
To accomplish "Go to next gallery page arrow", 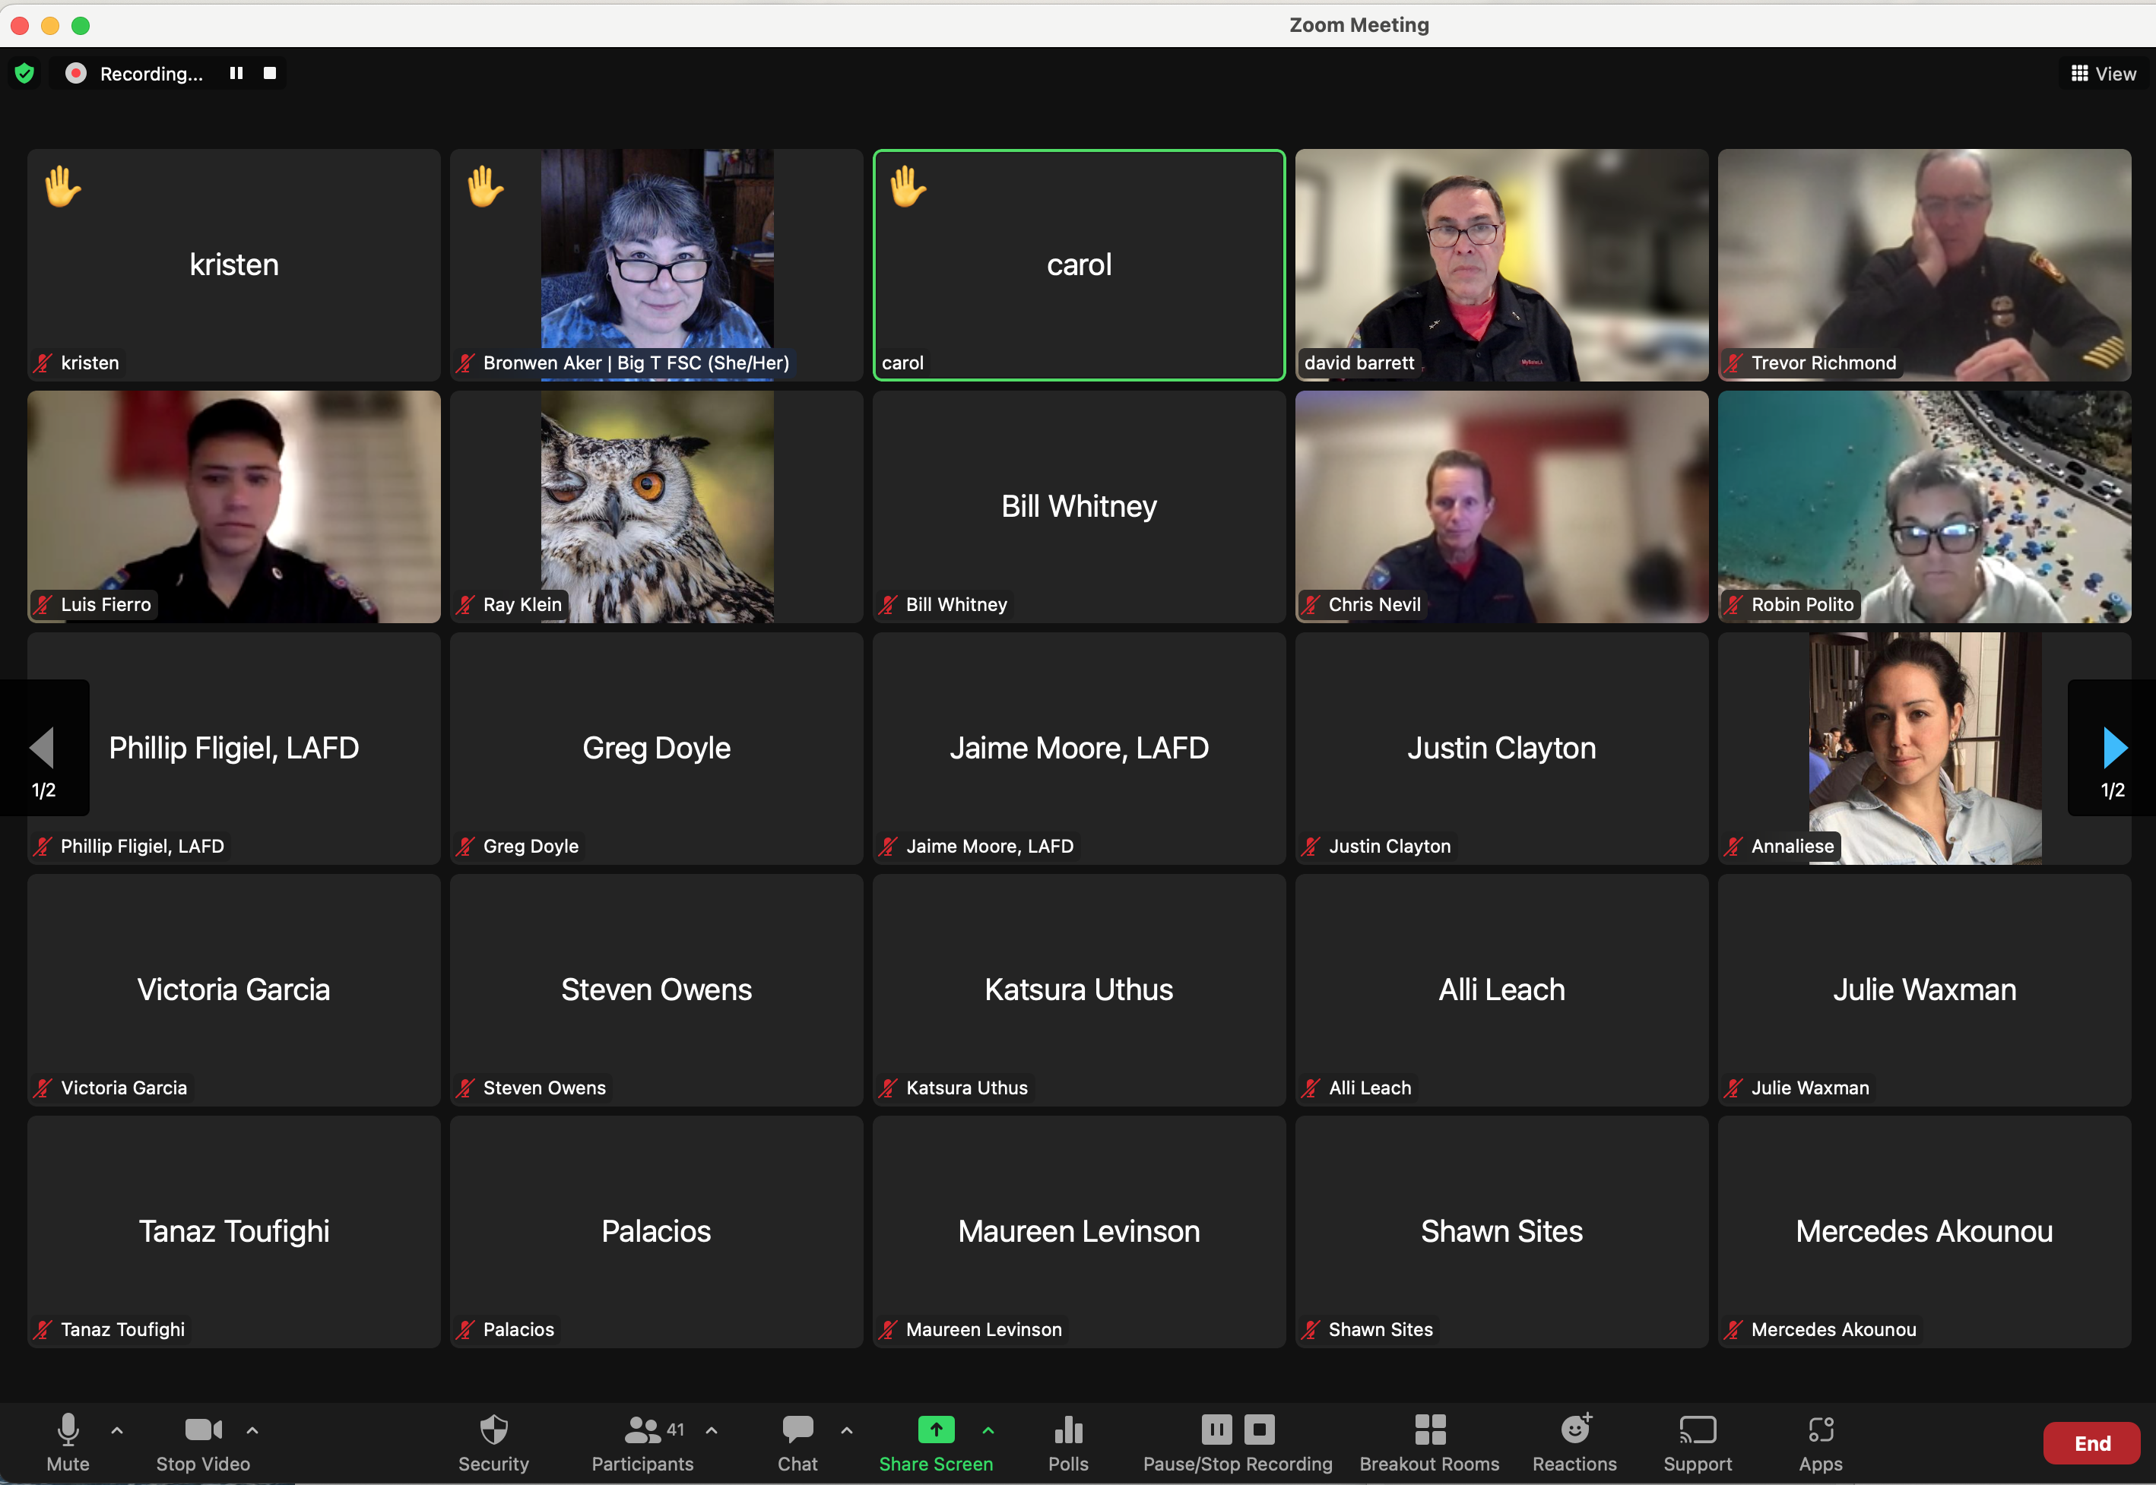I will pyautogui.click(x=2114, y=748).
